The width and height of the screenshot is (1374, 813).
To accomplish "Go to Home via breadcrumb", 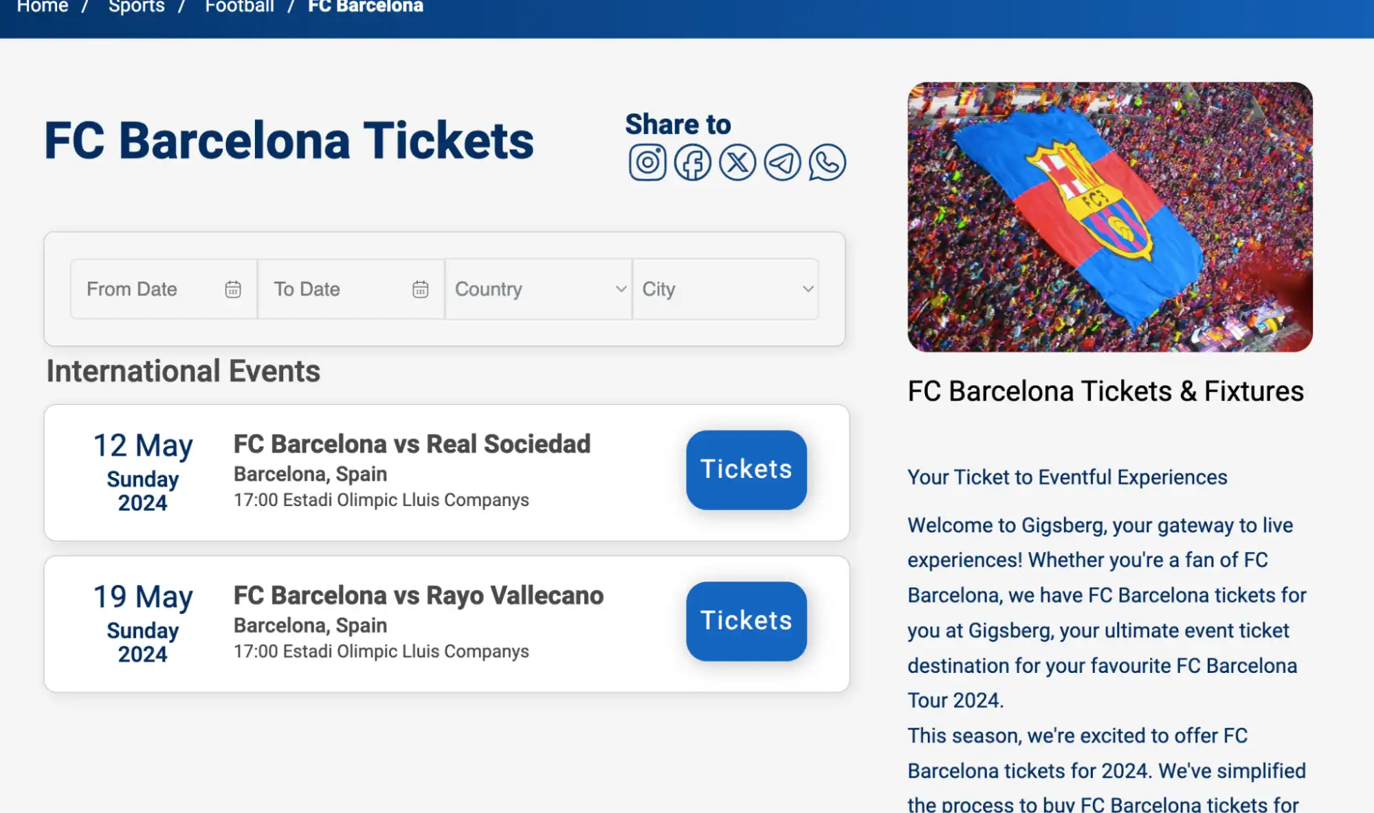I will (x=43, y=7).
